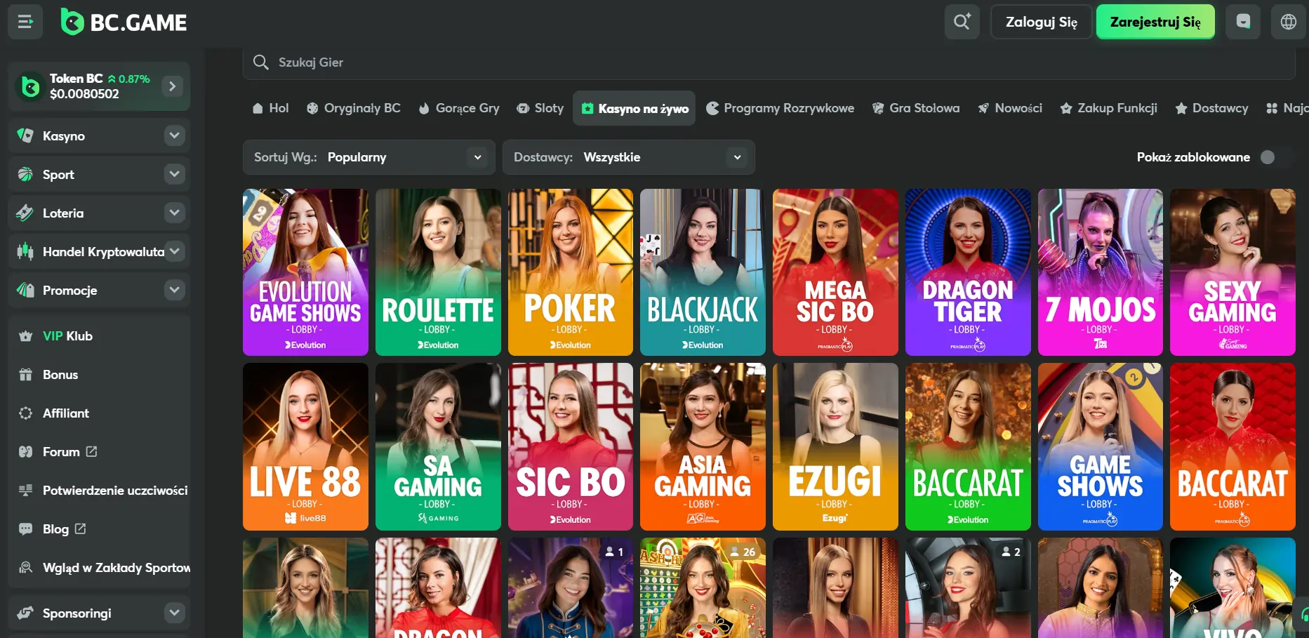Switch to the Gra Stołowa tab
The width and height of the screenshot is (1309, 638).
coord(916,108)
